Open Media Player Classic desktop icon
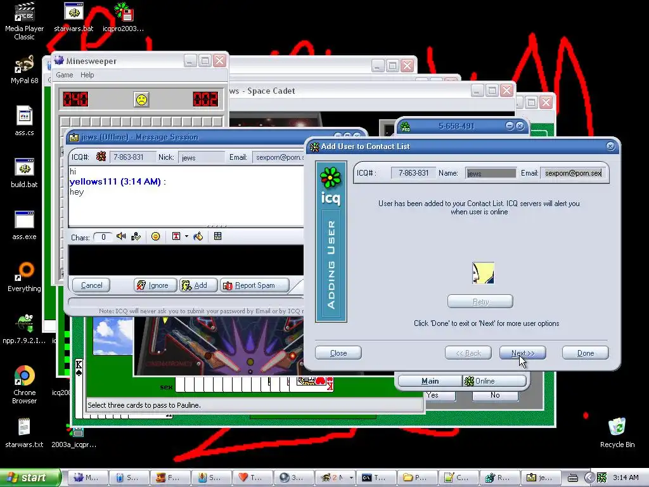Image resolution: width=649 pixels, height=487 pixels. pyautogui.click(x=24, y=21)
